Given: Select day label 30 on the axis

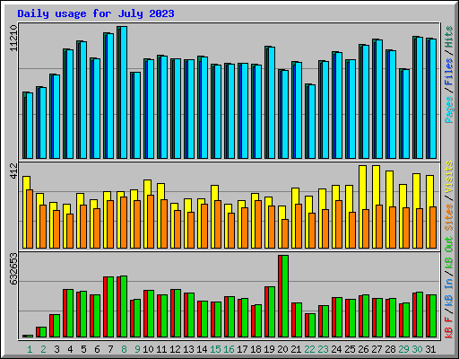Looking at the screenshot, I should coord(417,349).
